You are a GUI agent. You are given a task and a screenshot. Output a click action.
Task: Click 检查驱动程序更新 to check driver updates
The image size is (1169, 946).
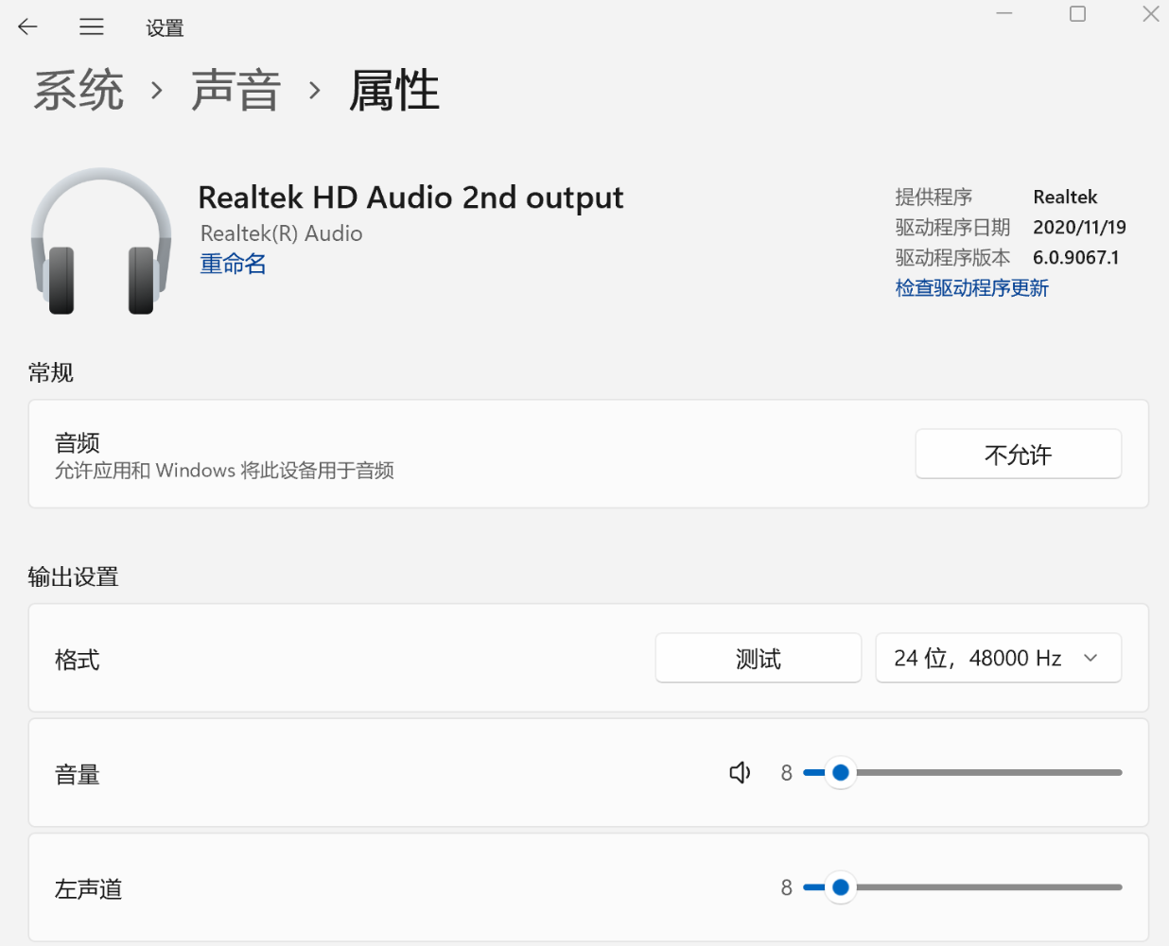pos(971,287)
